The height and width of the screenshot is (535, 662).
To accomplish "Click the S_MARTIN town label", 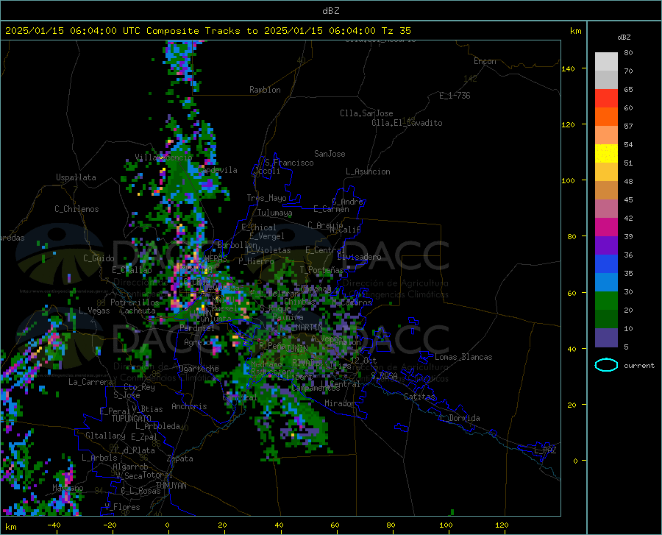I will 305,327.
